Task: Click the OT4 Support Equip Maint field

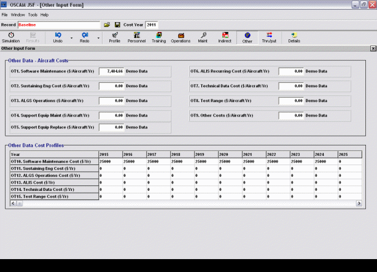Action: click(x=112, y=115)
